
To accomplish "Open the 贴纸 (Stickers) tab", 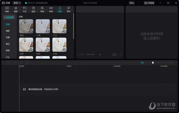I will pos(33,9).
